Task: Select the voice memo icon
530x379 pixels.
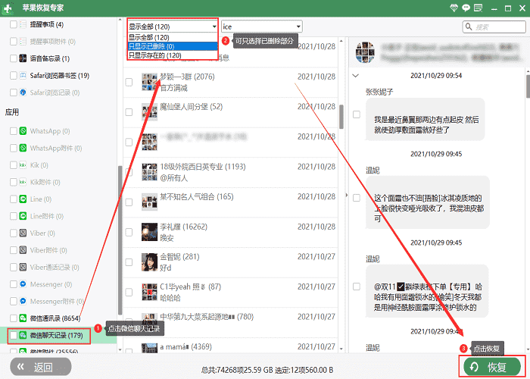Action: click(23, 58)
